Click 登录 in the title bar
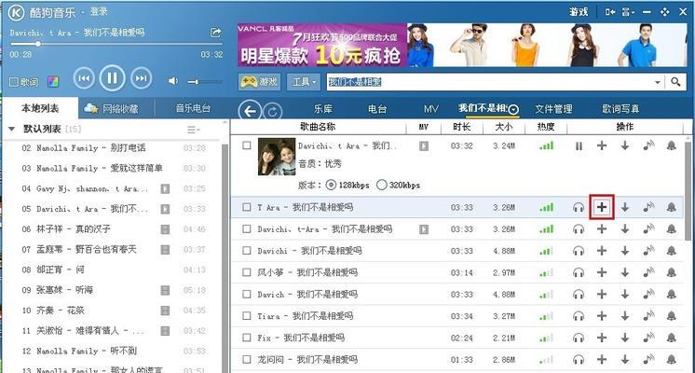Screen dimensions: 695x373 tap(99, 12)
